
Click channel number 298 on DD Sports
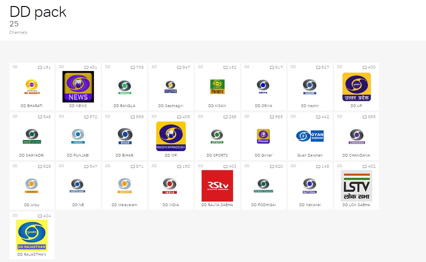coord(232,117)
